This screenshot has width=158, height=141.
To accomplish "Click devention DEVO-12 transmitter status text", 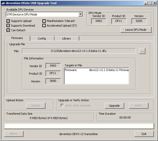I will [x=78, y=134].
